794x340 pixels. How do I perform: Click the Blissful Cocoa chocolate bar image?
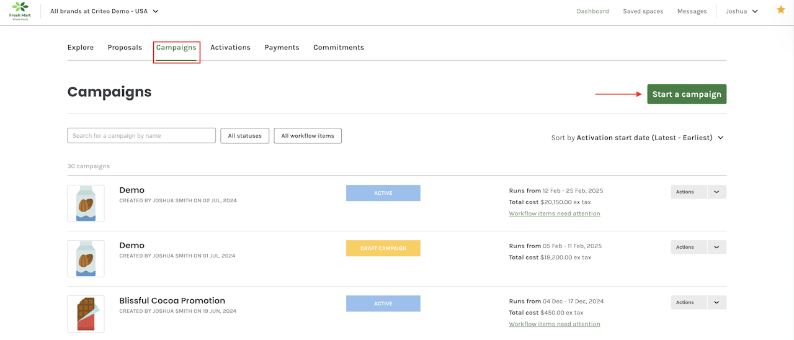pyautogui.click(x=86, y=314)
